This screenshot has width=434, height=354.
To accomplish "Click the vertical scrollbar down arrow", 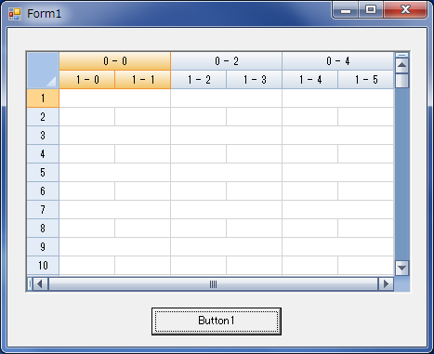I will coord(401,268).
